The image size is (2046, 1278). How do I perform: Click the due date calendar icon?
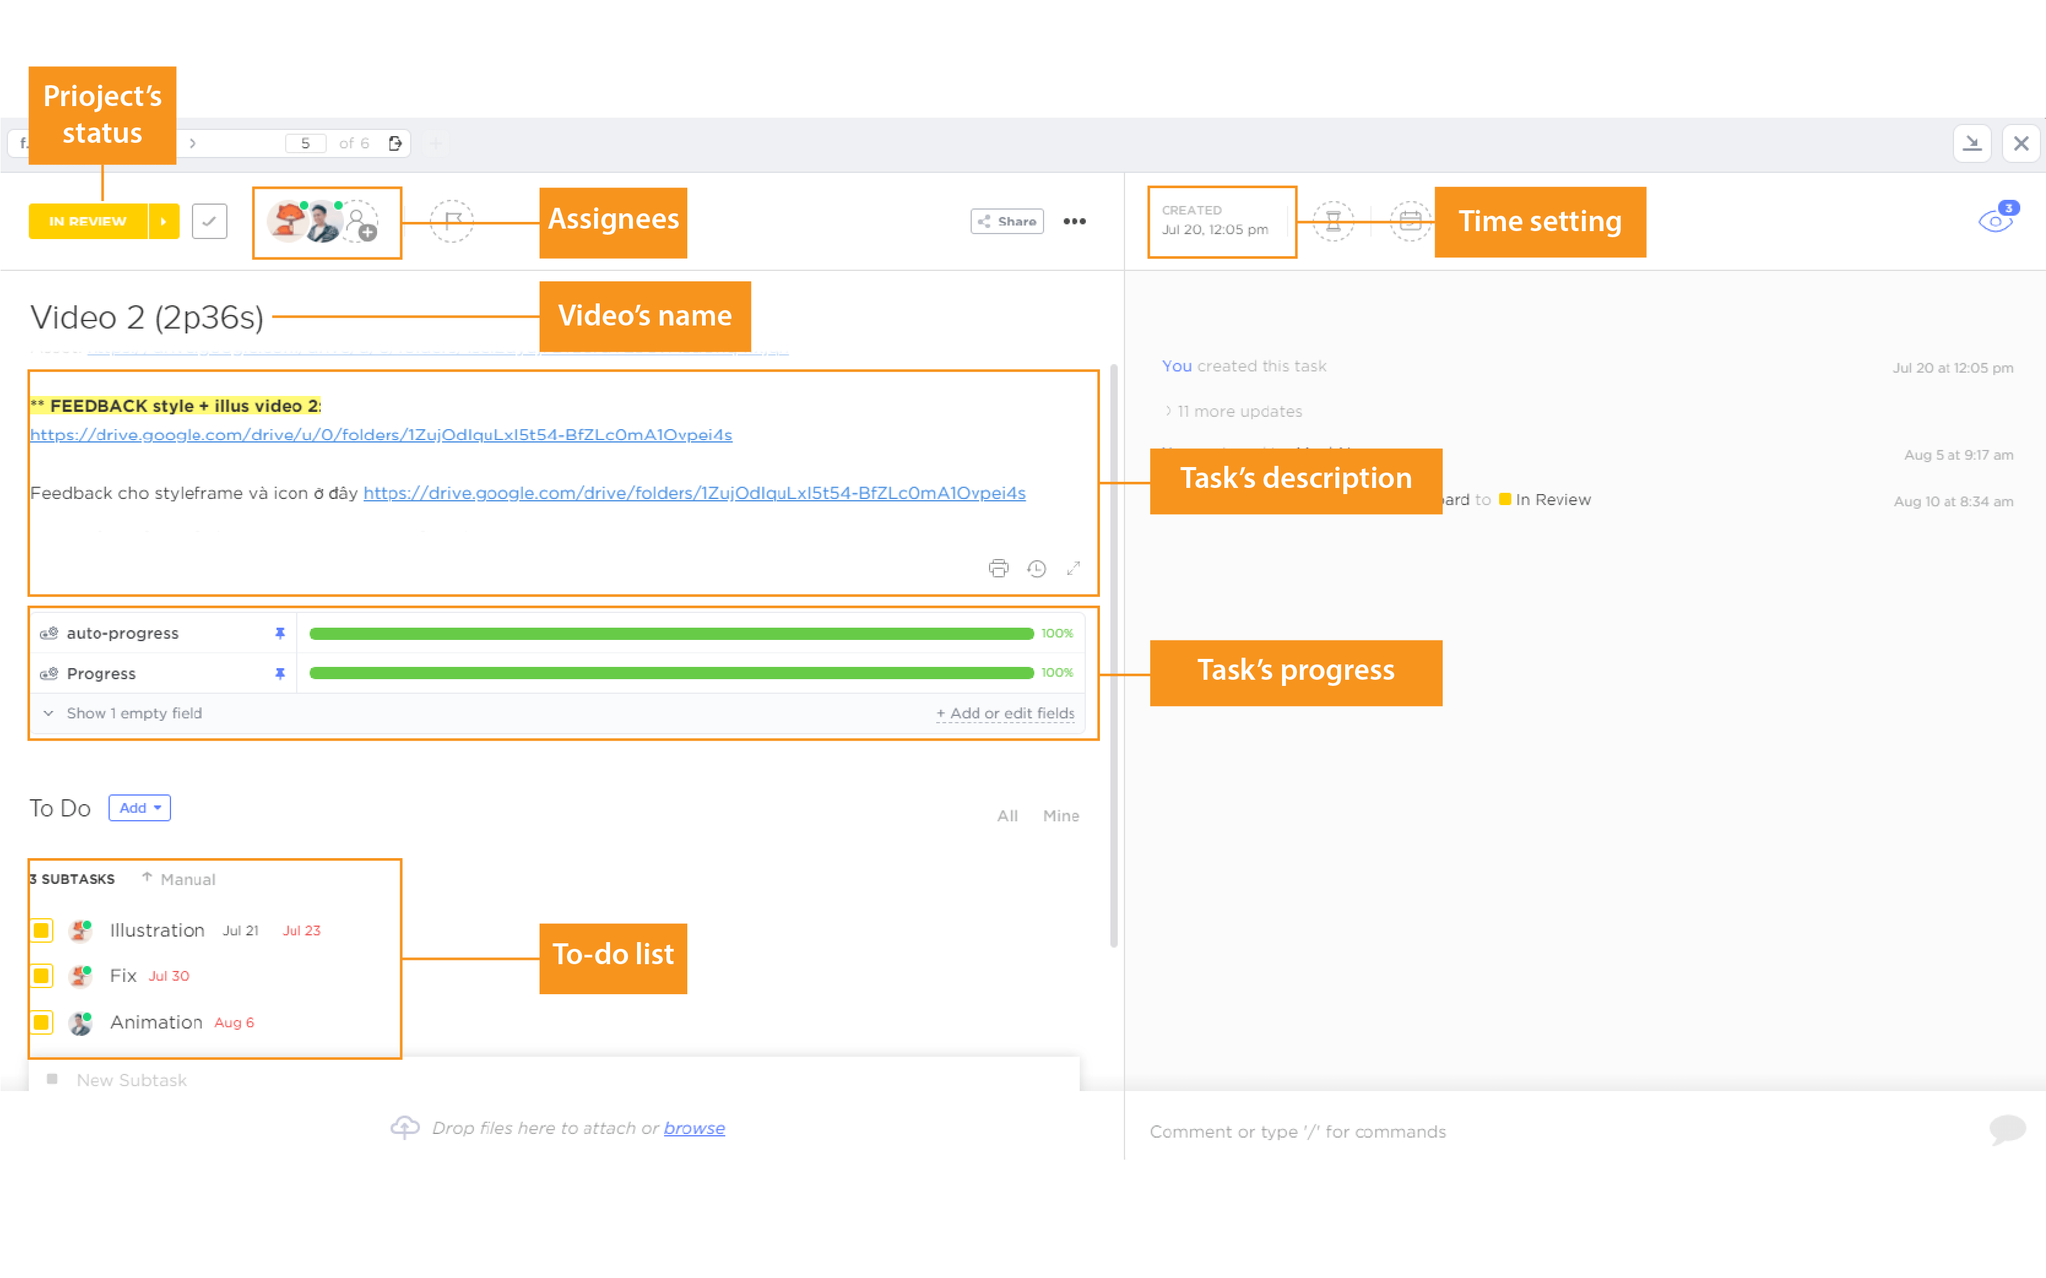[1410, 221]
